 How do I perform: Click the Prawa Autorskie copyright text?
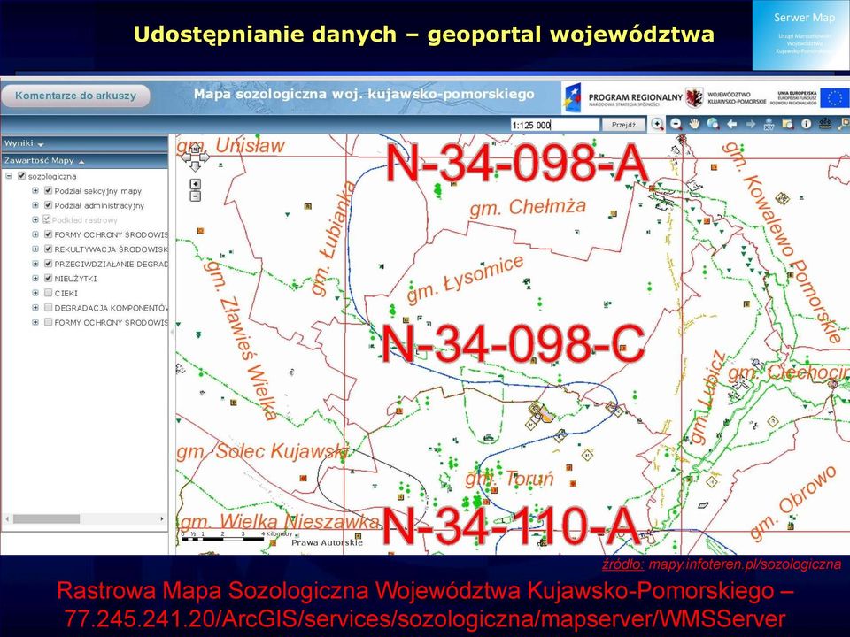327,542
